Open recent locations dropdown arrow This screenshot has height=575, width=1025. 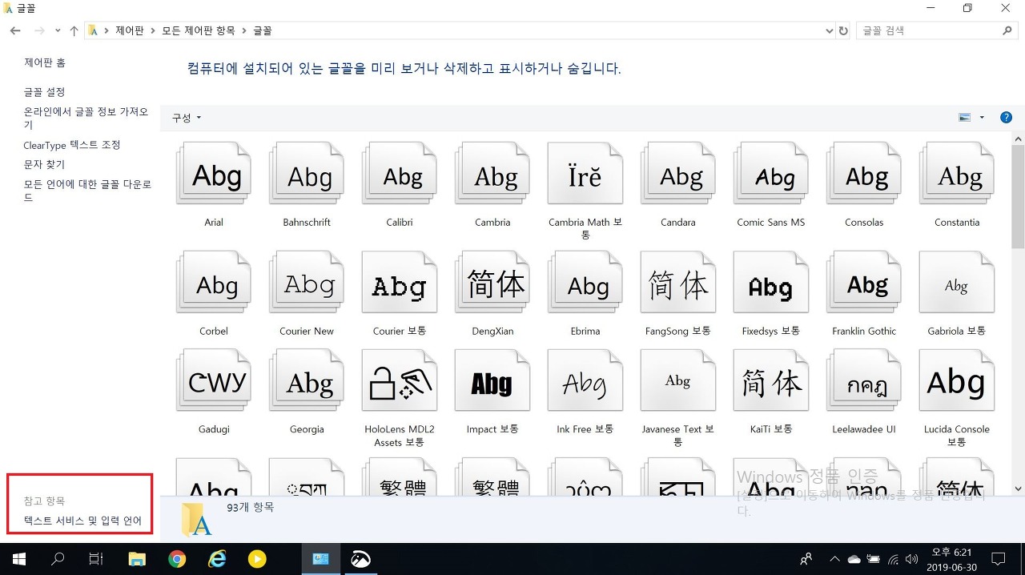[58, 31]
